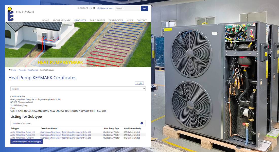
Task: Click the Heat Pump KEYMARK banner image
Action: pyautogui.click(x=78, y=44)
